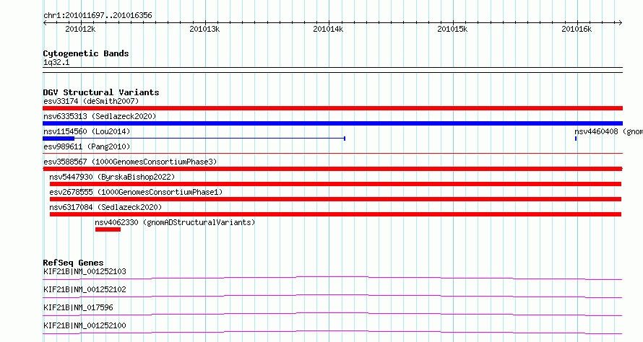Open esv989611 (Pang2010) variant label
This screenshot has width=643, height=342.
tap(87, 146)
